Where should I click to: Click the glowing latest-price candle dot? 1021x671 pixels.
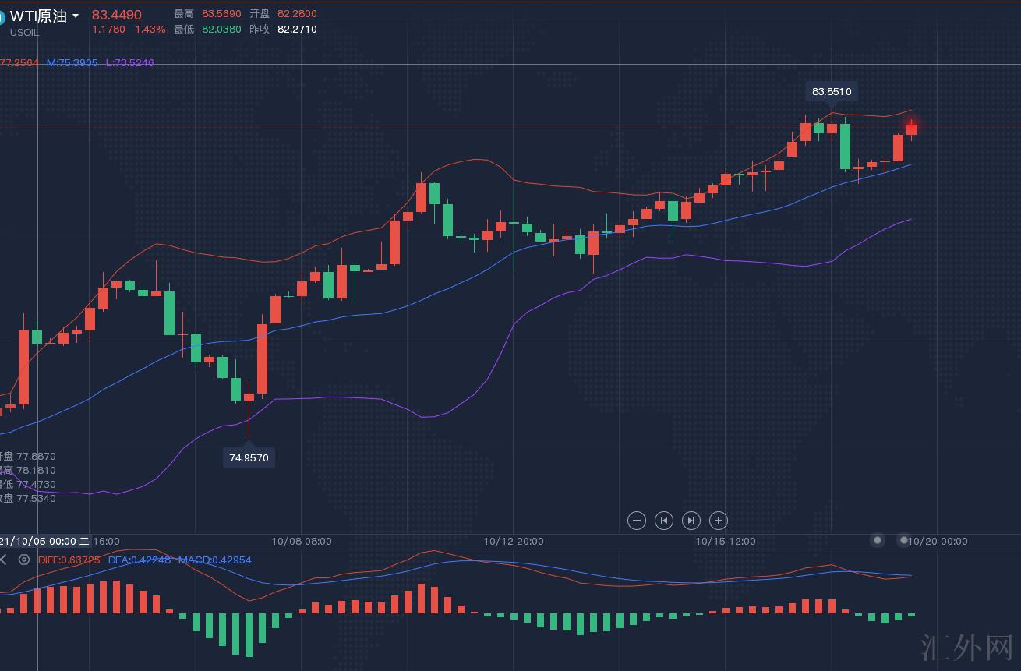pyautogui.click(x=911, y=125)
